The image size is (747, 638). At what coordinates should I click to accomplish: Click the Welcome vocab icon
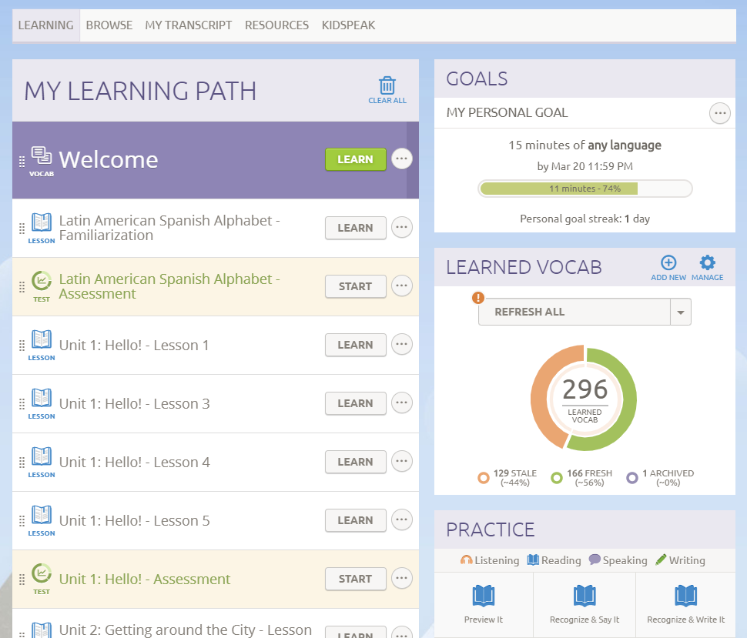(x=42, y=156)
